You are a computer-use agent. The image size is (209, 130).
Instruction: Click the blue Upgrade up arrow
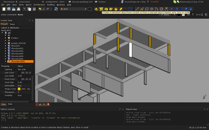[x=186, y=9]
